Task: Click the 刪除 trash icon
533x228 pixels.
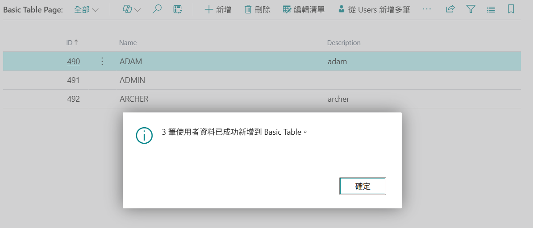Action: [x=258, y=9]
